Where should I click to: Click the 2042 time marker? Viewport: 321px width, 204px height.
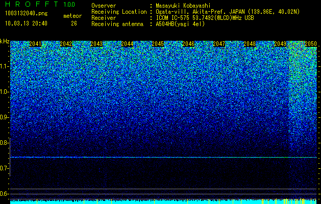tap(66, 44)
